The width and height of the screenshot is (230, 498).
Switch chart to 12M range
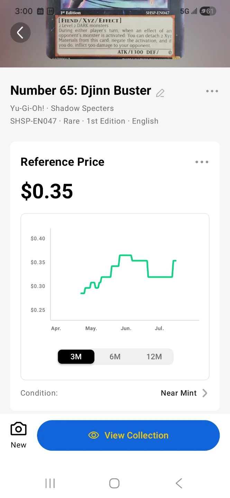tap(154, 357)
